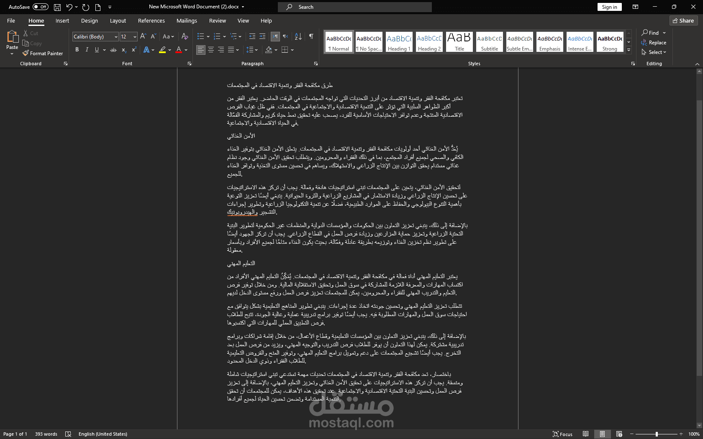Image resolution: width=703 pixels, height=439 pixels.
Task: Redo the last action
Action: (86, 7)
